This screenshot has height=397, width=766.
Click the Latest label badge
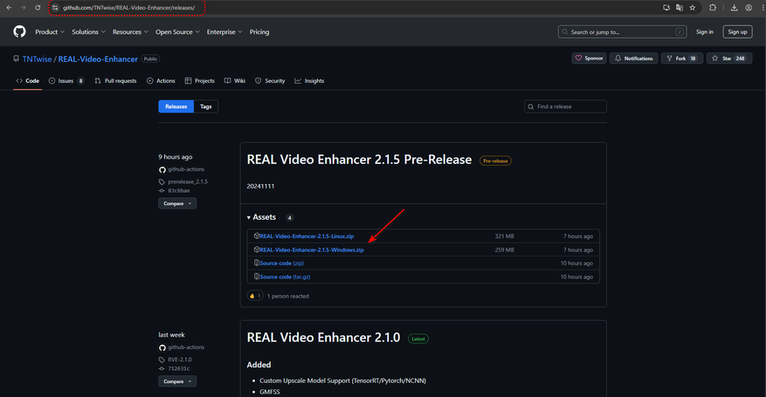pos(418,339)
